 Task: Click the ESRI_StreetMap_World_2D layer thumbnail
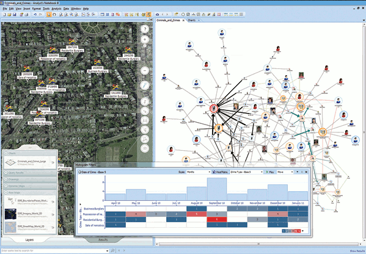(11, 227)
